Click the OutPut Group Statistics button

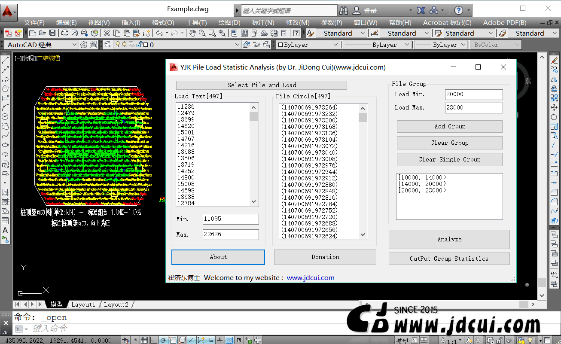(449, 259)
